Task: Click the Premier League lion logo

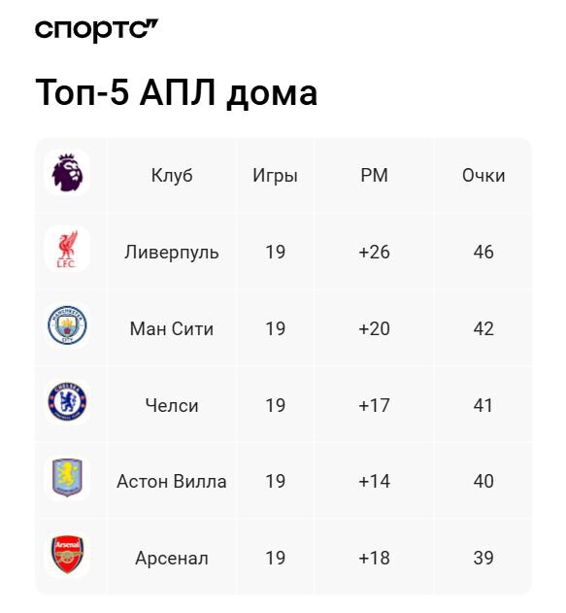Action: tap(67, 172)
